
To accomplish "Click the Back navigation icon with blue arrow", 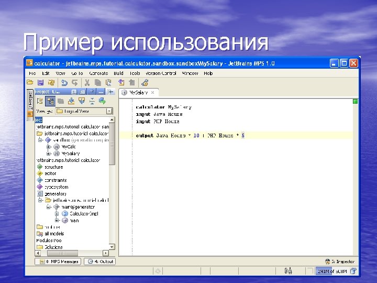I will tap(121, 83).
